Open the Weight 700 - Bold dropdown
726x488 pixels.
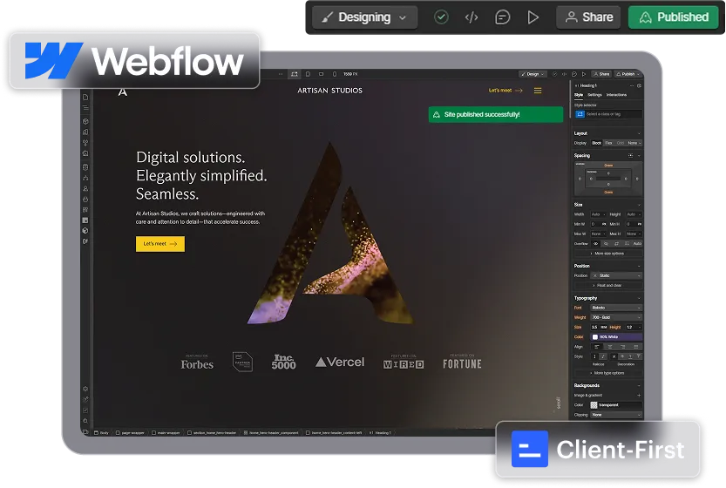(x=617, y=317)
